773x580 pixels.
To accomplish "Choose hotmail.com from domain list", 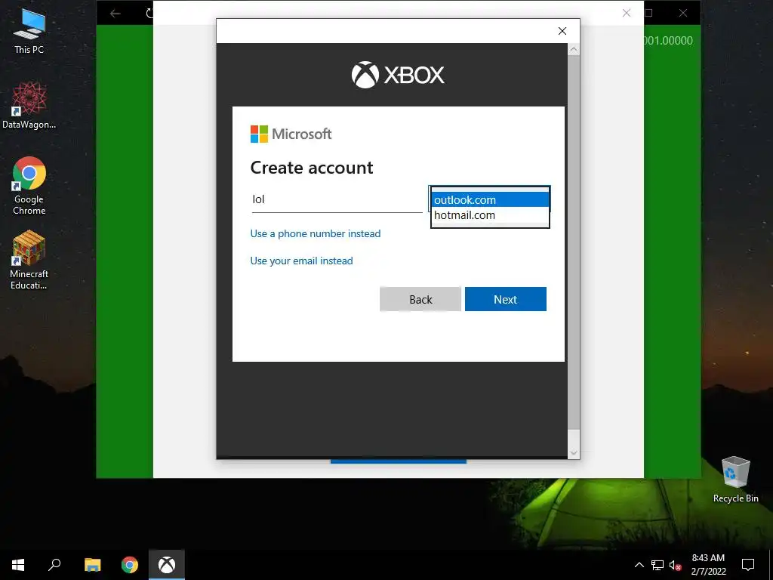I will tap(490, 215).
